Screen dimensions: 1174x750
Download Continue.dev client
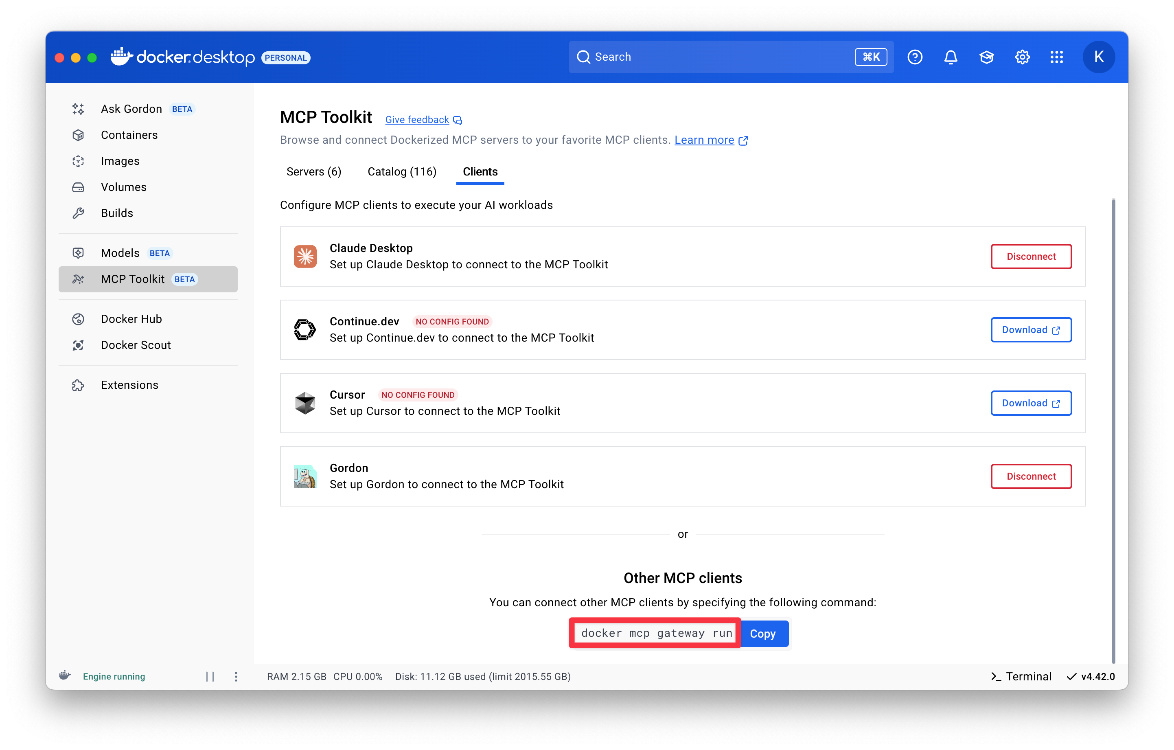tap(1031, 330)
